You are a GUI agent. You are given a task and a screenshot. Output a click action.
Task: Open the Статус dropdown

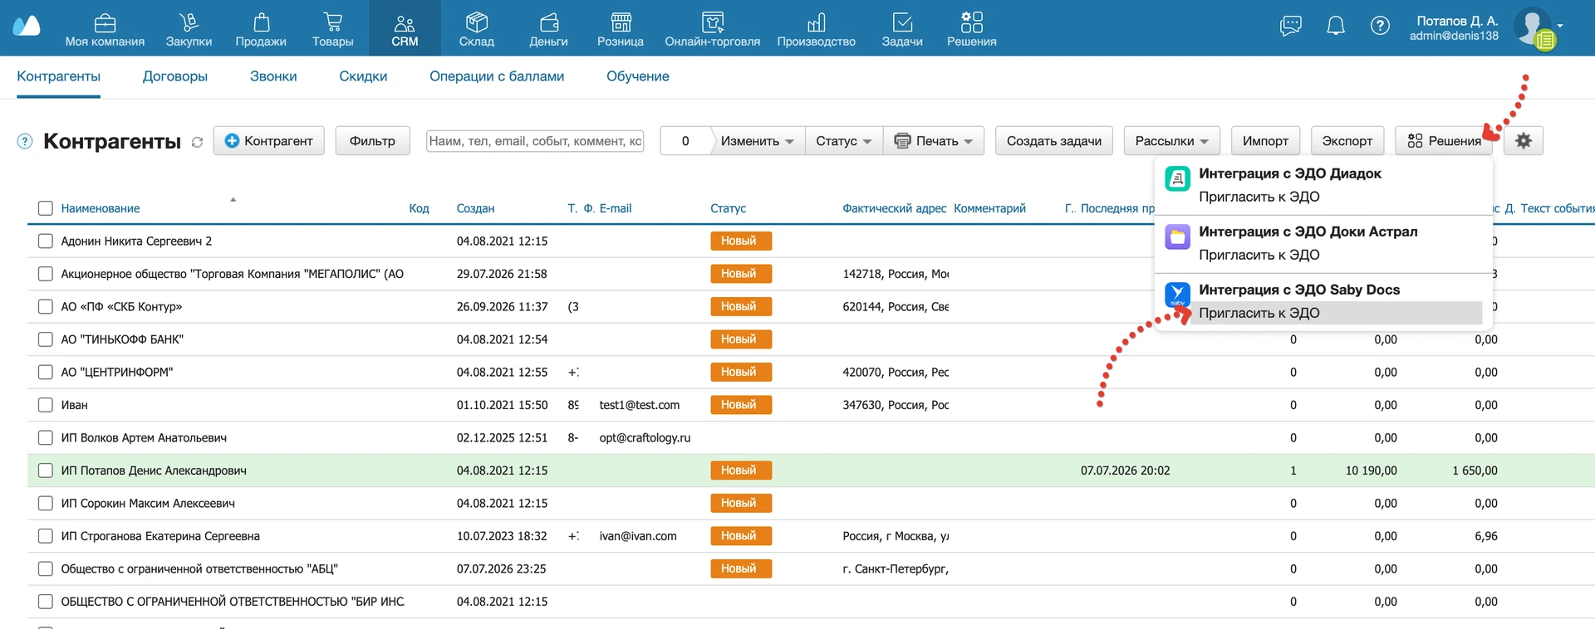pos(844,141)
